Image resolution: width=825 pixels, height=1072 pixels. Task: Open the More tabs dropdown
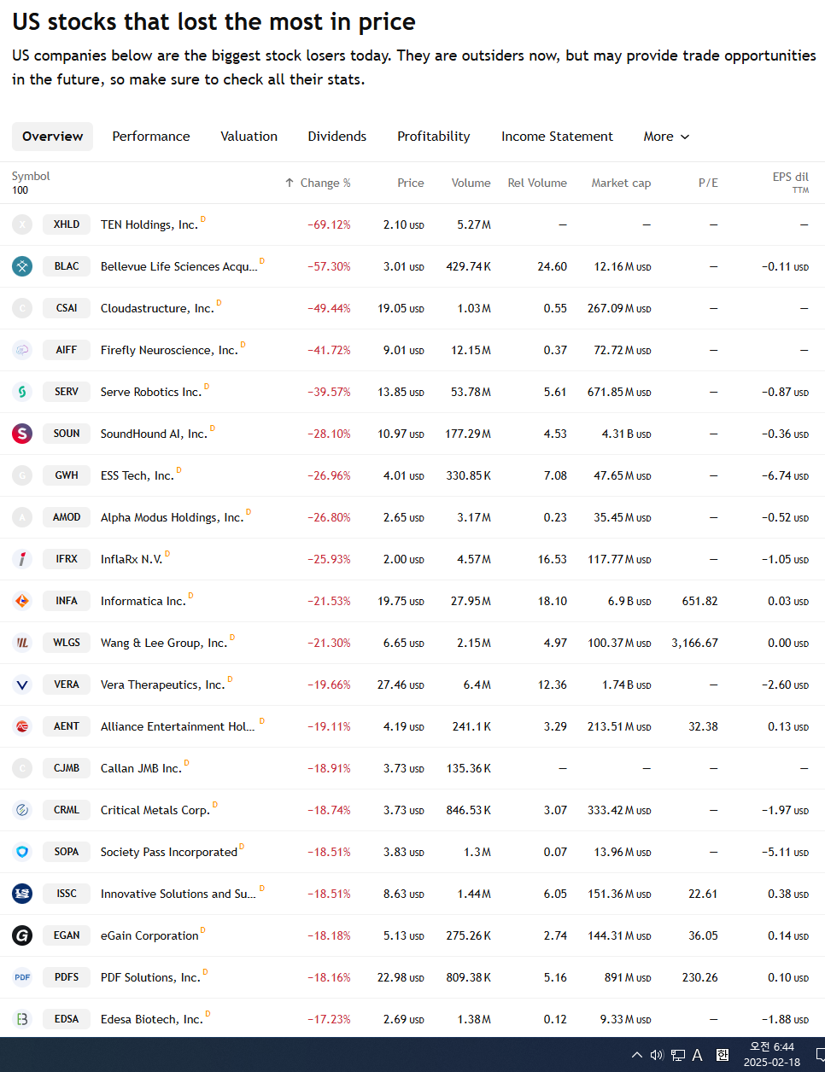[666, 137]
